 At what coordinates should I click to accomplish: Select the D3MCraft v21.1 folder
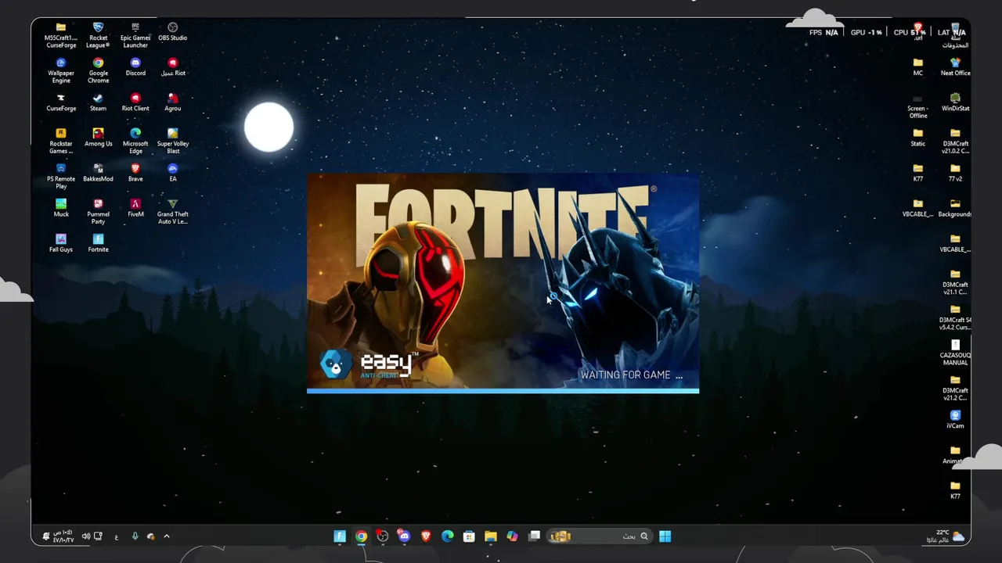coord(955,281)
